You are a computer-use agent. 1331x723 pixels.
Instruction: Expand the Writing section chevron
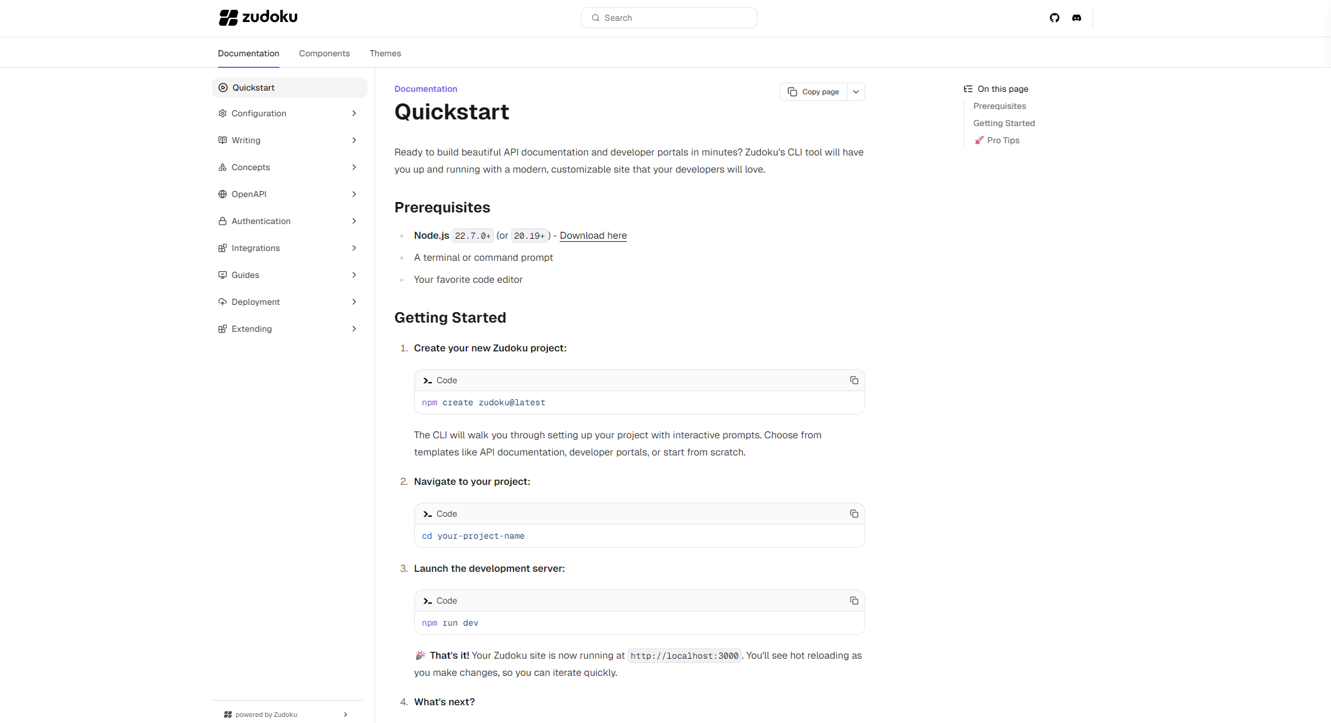click(x=354, y=140)
